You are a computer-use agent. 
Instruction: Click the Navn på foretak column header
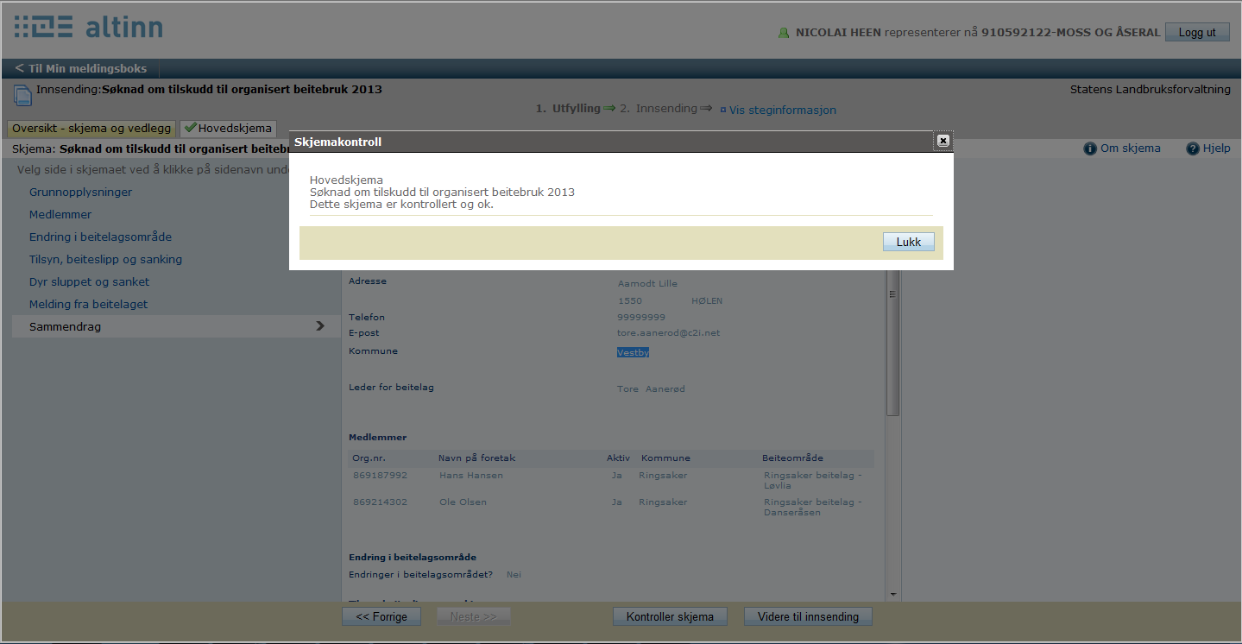point(476,458)
